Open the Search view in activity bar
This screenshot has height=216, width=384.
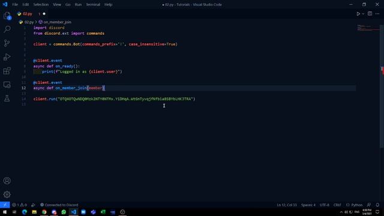pos(7,29)
